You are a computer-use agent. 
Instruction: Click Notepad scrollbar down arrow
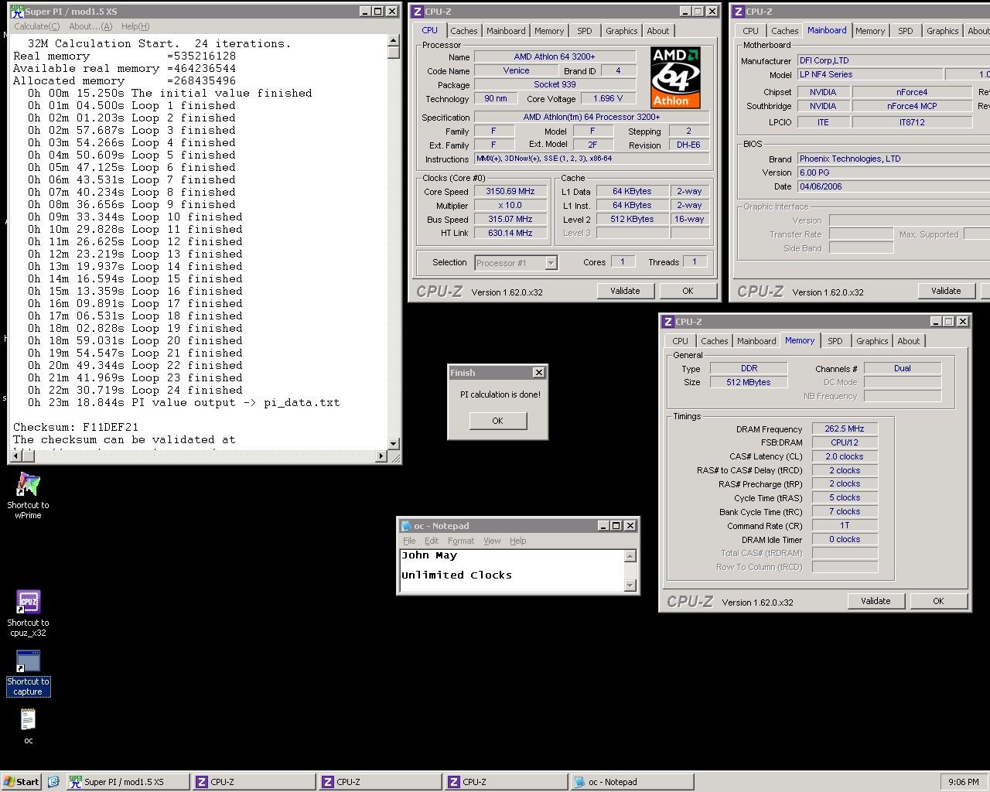(x=630, y=585)
